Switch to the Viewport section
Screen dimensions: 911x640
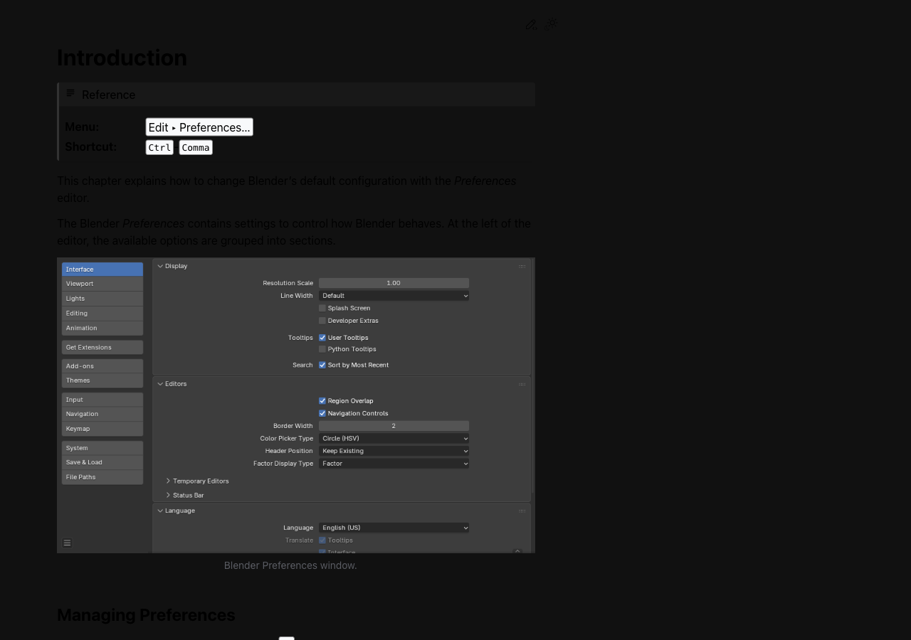click(102, 284)
